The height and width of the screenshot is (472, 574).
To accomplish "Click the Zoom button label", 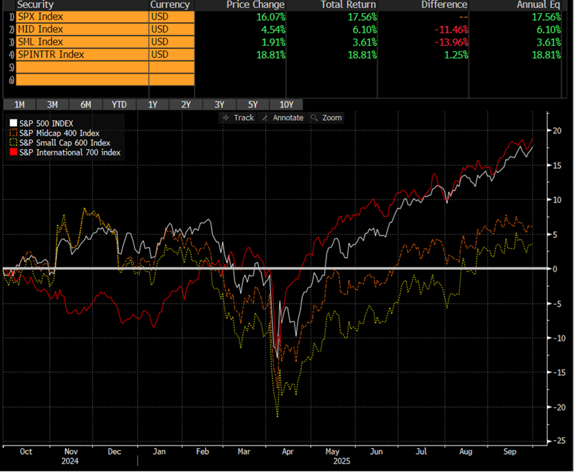I will coord(332,118).
